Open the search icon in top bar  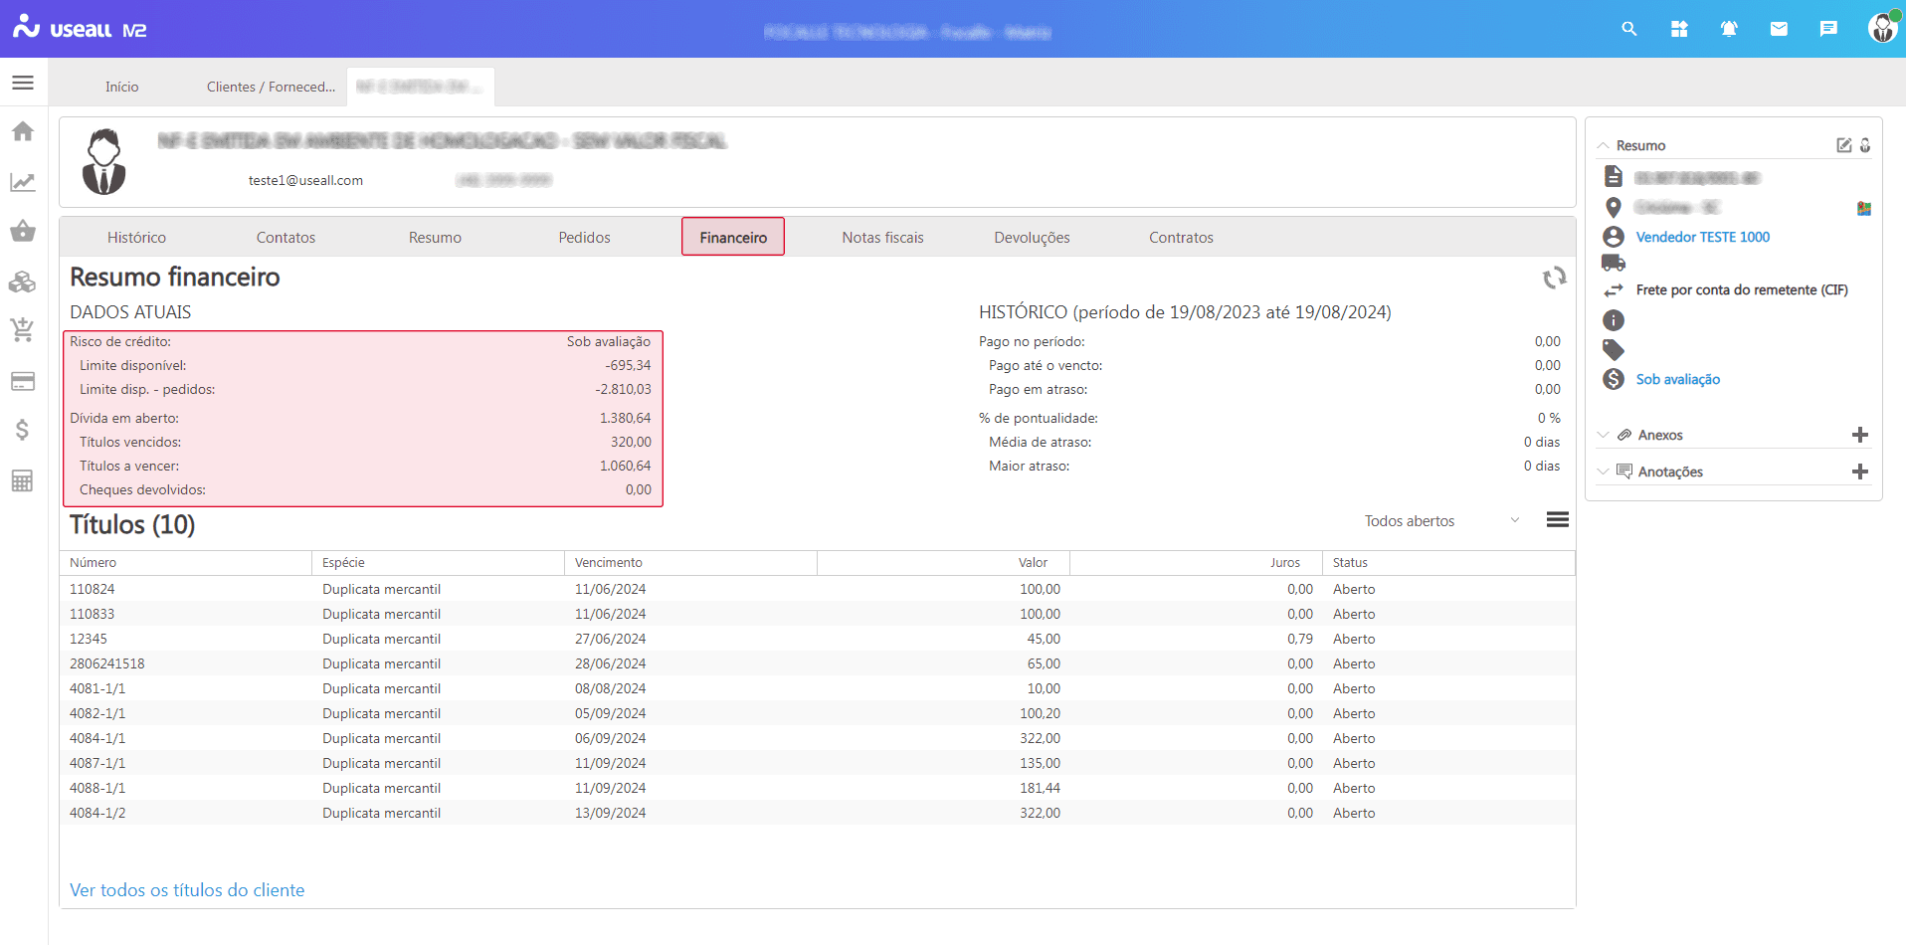[x=1628, y=29]
